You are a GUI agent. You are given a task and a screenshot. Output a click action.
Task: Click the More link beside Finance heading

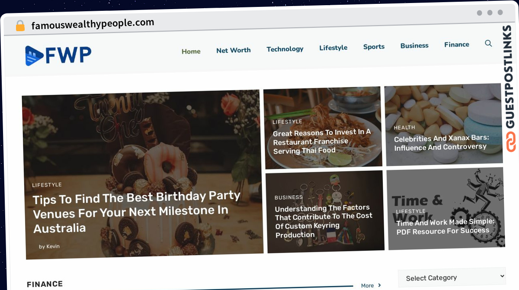click(x=367, y=286)
